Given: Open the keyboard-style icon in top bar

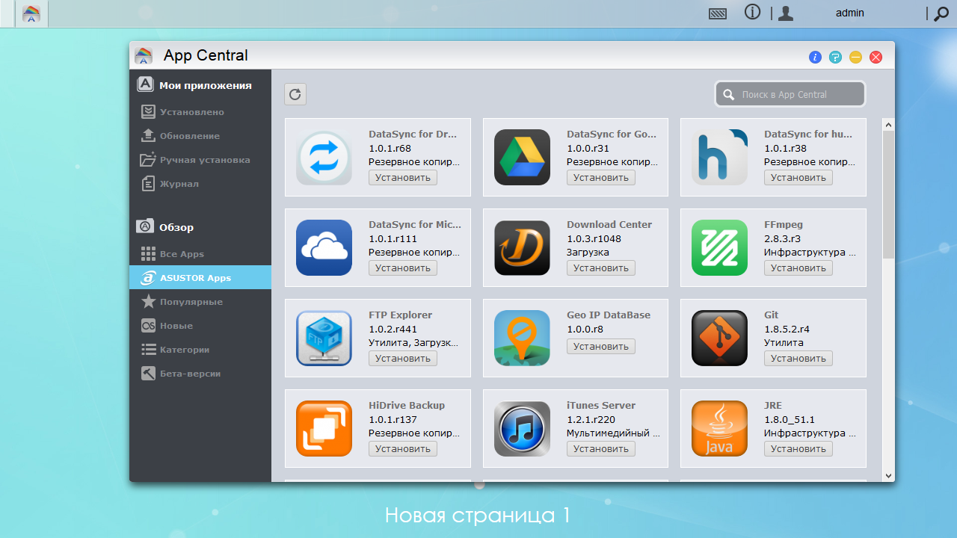Looking at the screenshot, I should tap(718, 13).
